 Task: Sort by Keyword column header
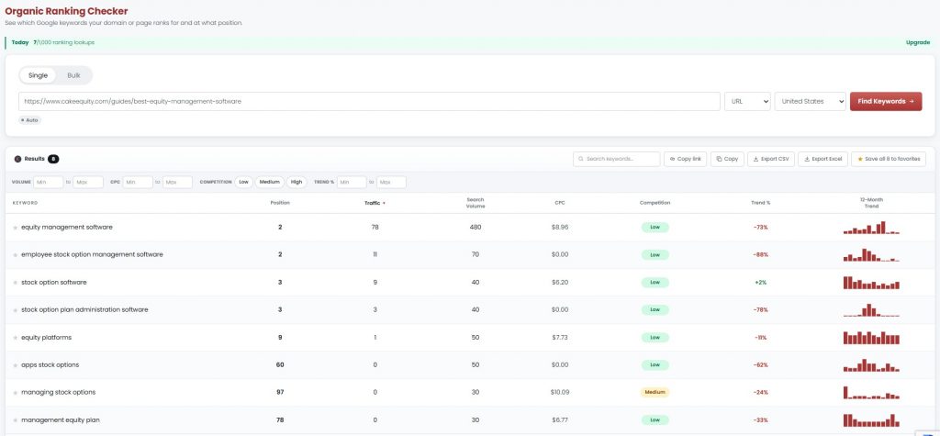25,203
